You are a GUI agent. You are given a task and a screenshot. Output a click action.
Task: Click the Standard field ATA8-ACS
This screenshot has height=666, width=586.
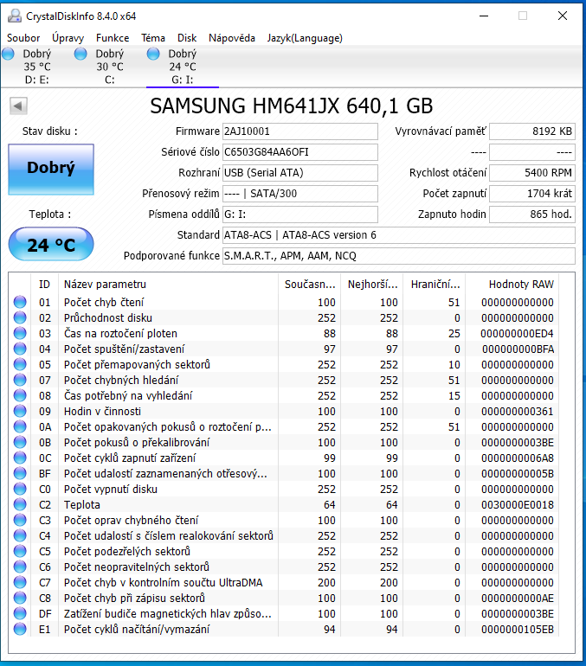pyautogui.click(x=399, y=235)
